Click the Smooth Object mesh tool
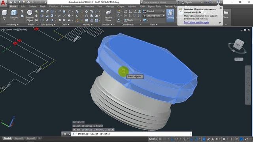Image resolution: width=253 pixels, height=142 pixels. [x=30, y=16]
